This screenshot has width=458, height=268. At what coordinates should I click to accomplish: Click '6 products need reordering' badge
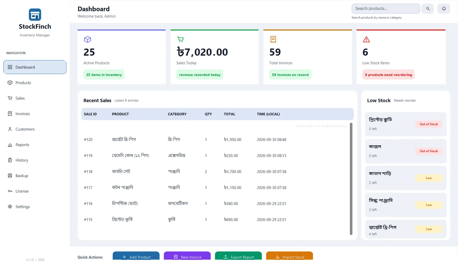click(389, 74)
